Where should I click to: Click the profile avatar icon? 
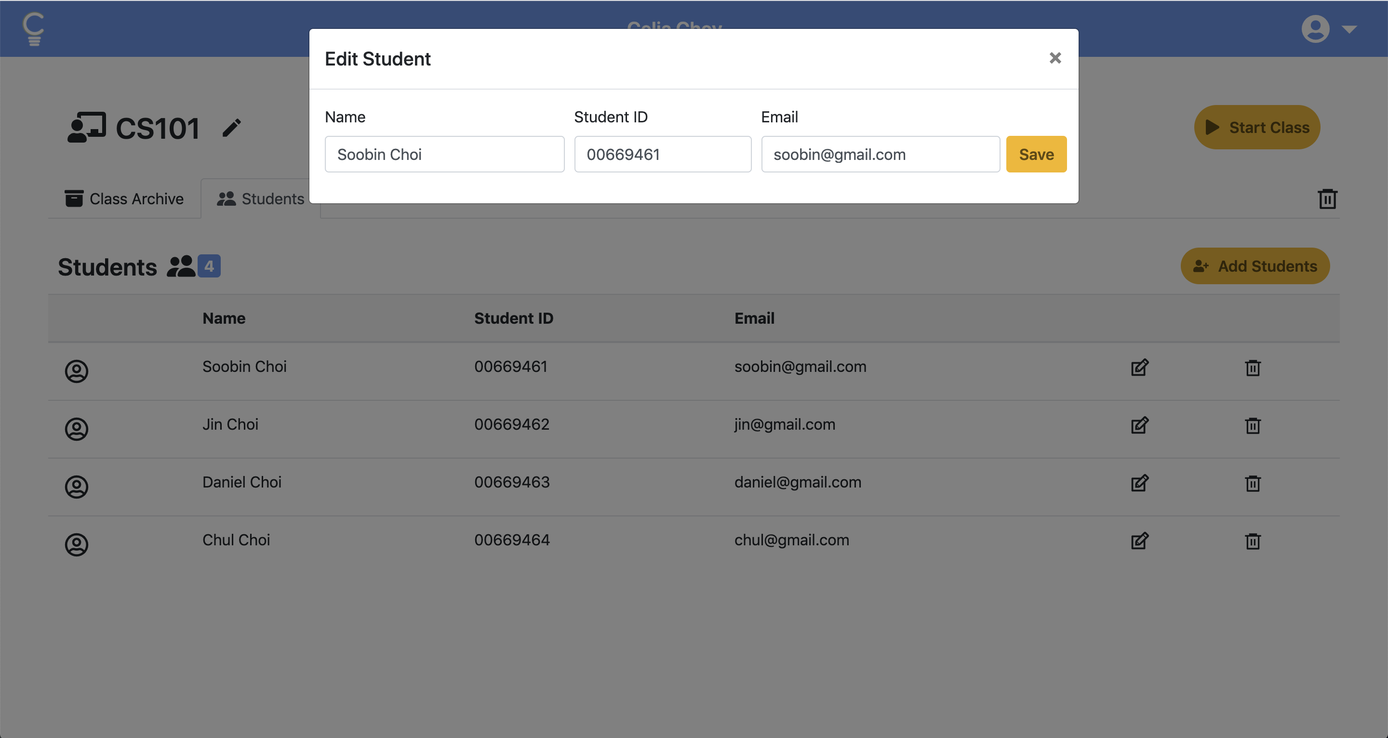tap(1315, 29)
